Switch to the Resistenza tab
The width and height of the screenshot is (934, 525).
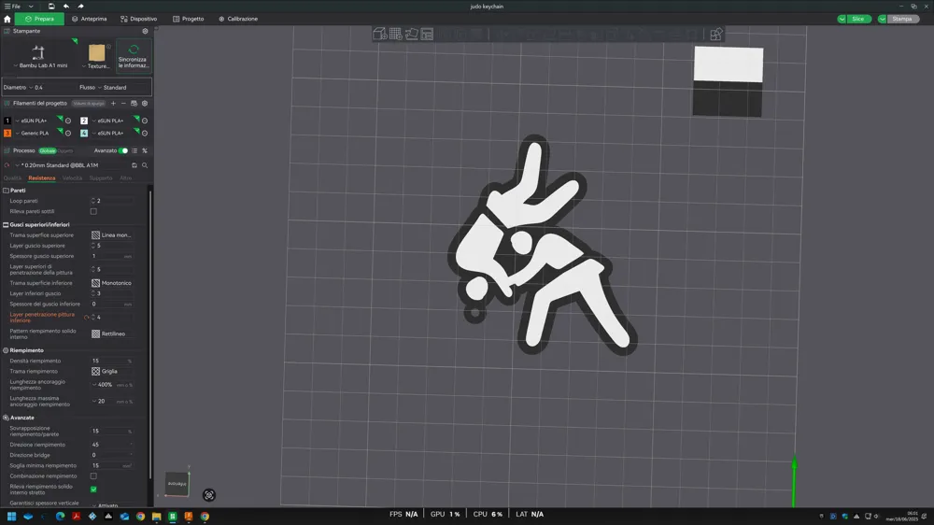(42, 178)
